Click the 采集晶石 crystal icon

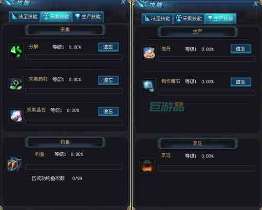(16, 115)
